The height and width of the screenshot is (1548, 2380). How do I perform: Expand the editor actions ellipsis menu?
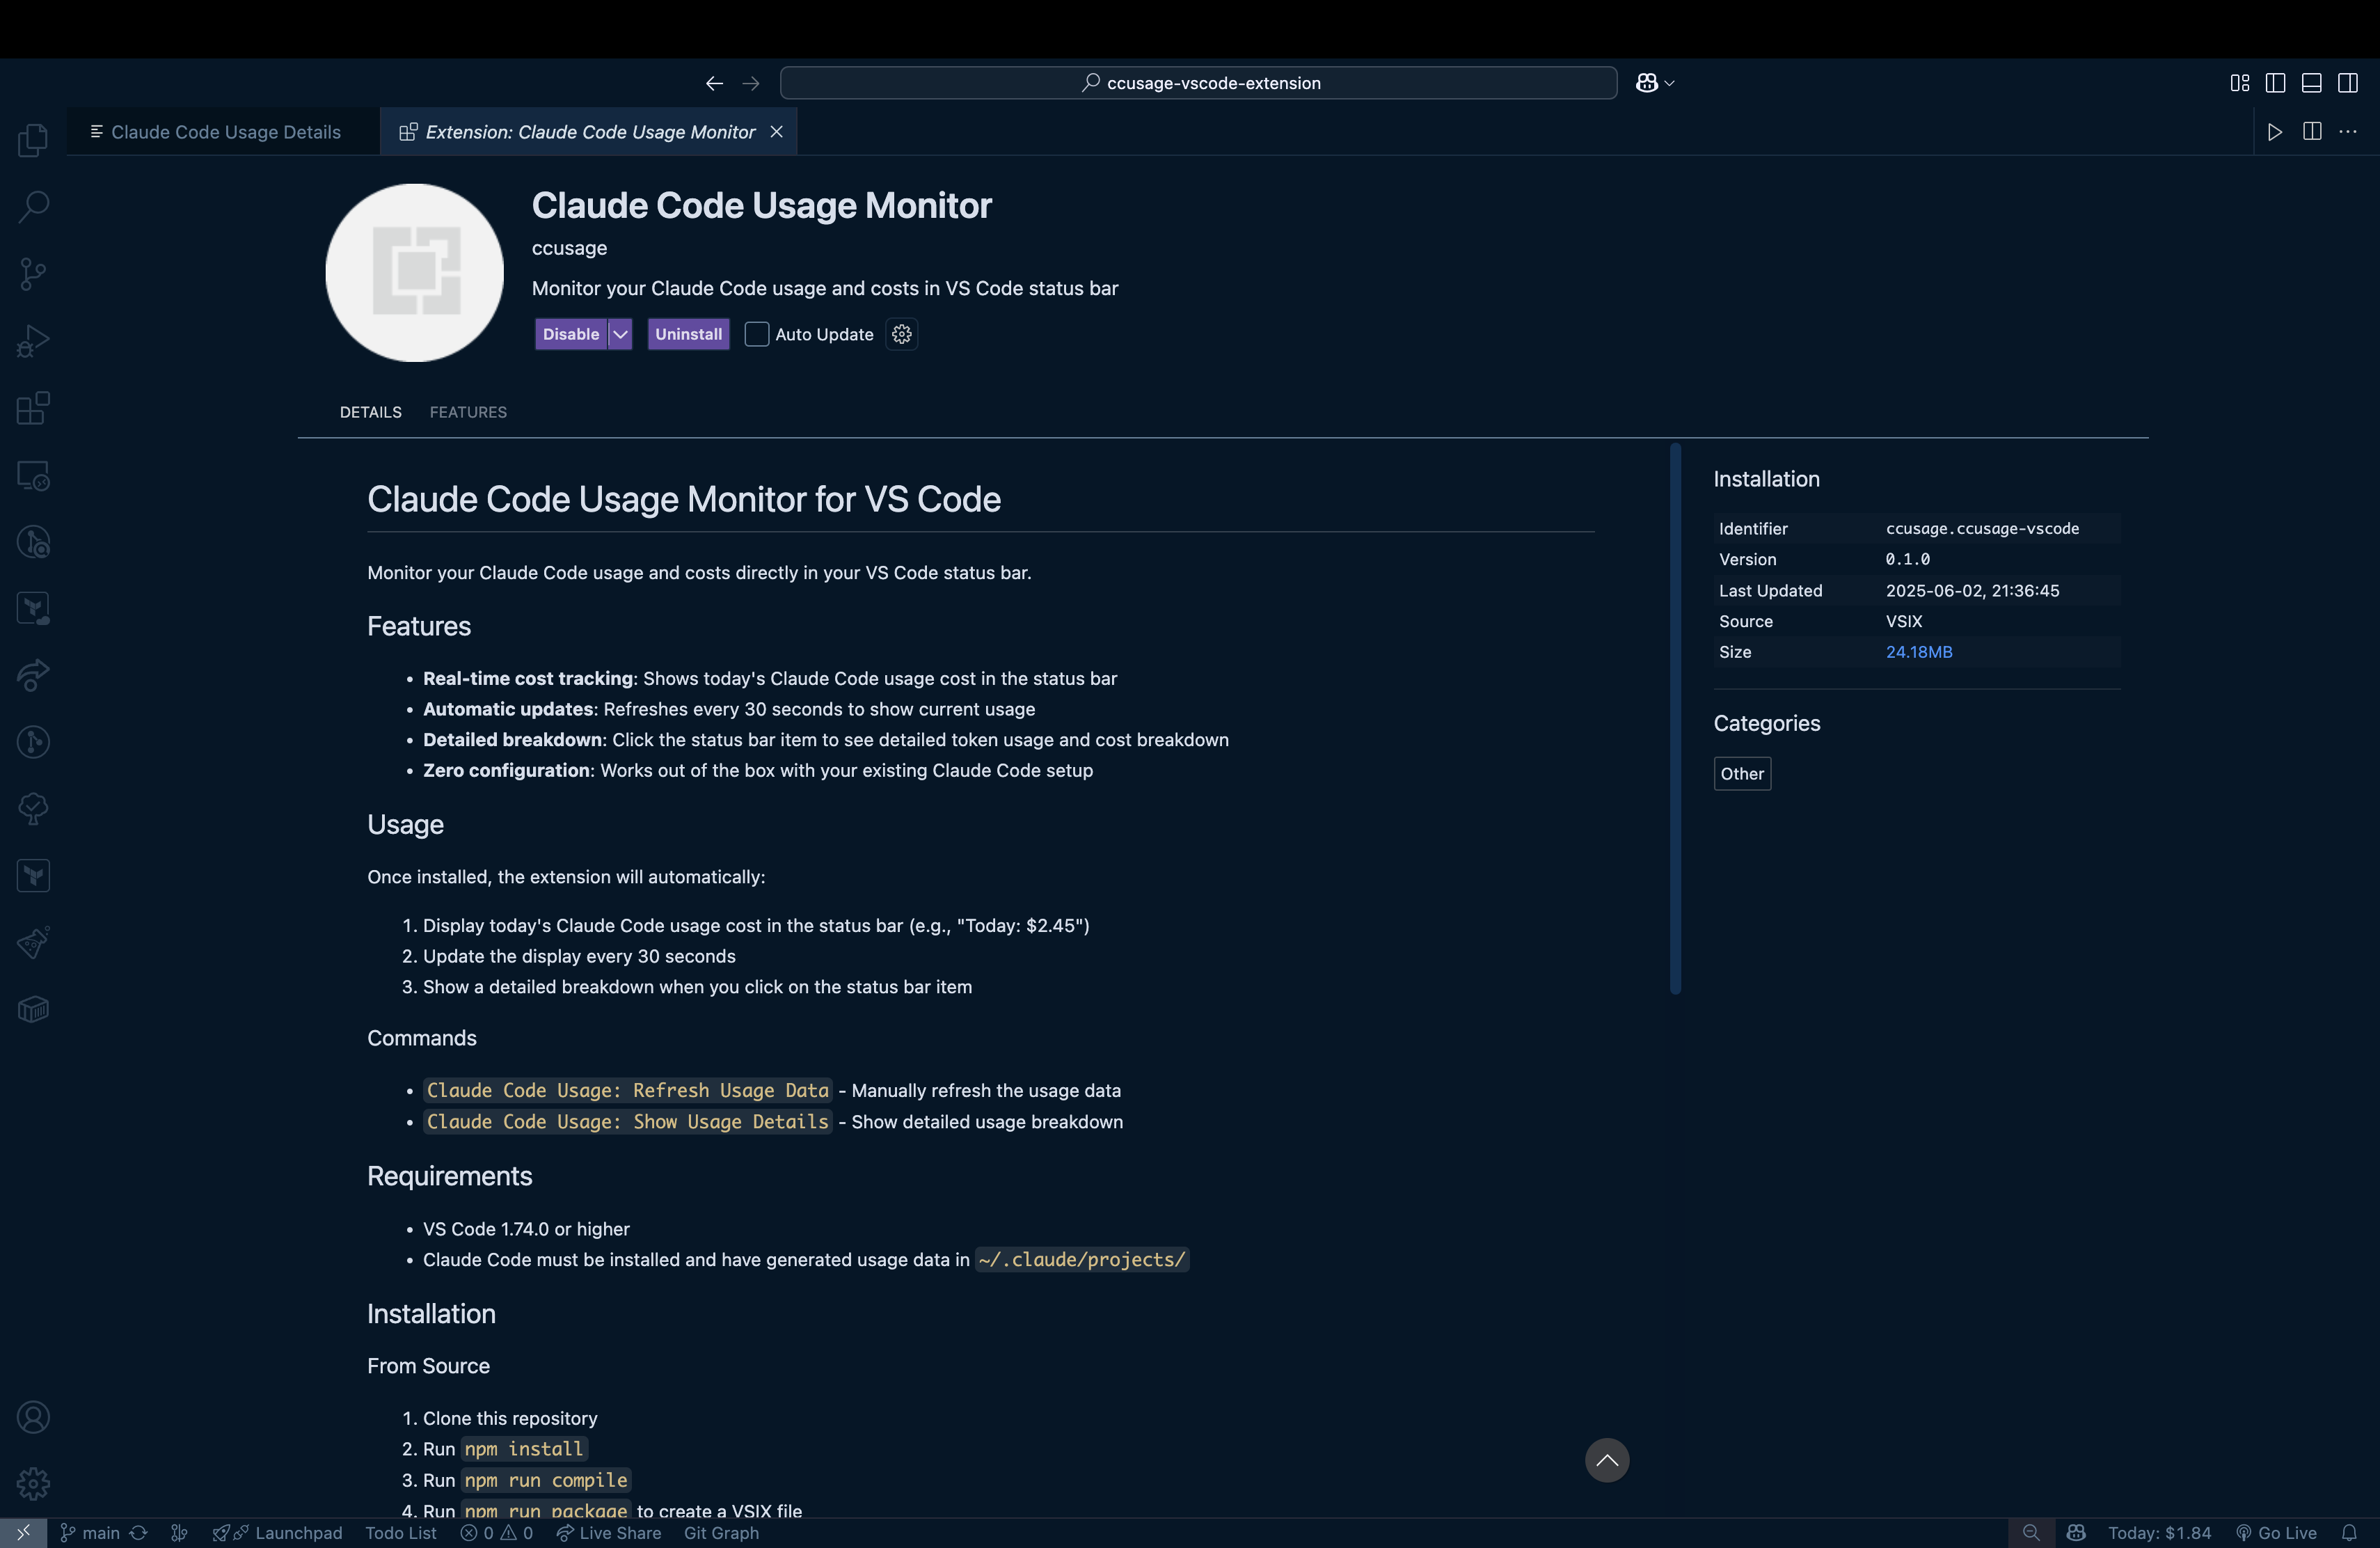(2349, 131)
